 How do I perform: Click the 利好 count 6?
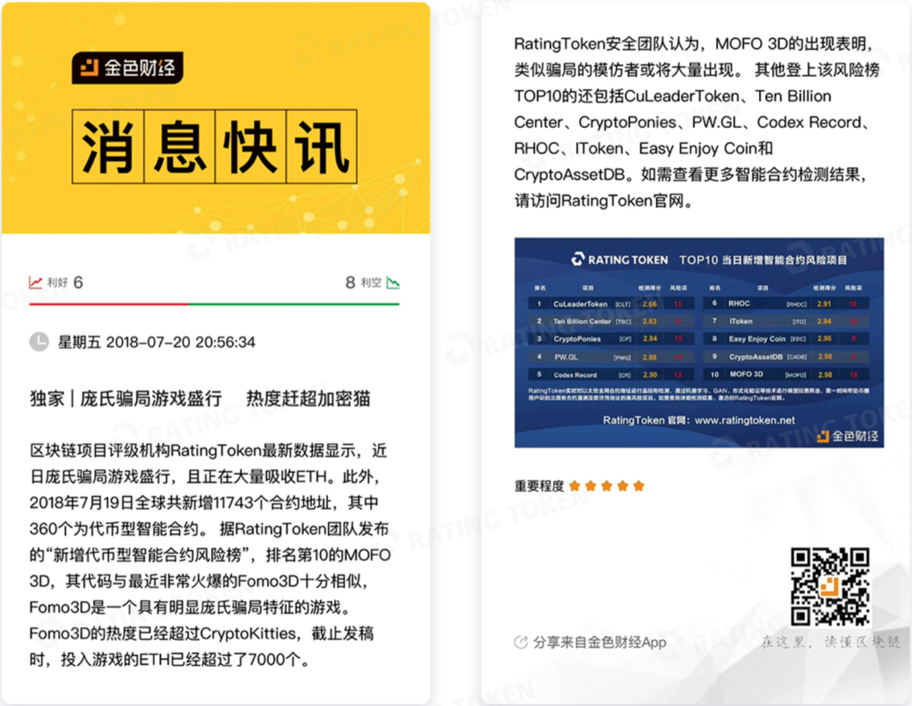click(78, 282)
